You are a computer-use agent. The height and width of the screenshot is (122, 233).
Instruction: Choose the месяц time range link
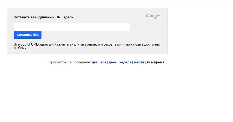(x=139, y=62)
